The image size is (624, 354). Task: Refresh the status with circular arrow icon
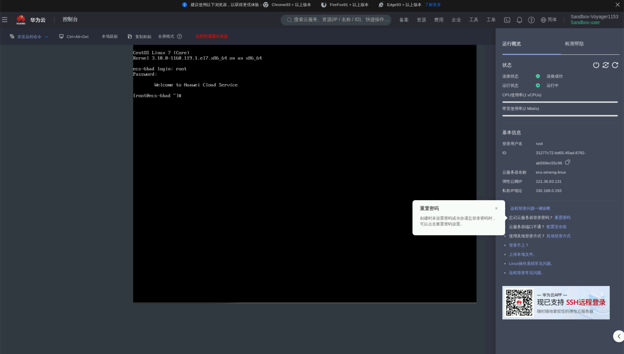pyautogui.click(x=615, y=65)
